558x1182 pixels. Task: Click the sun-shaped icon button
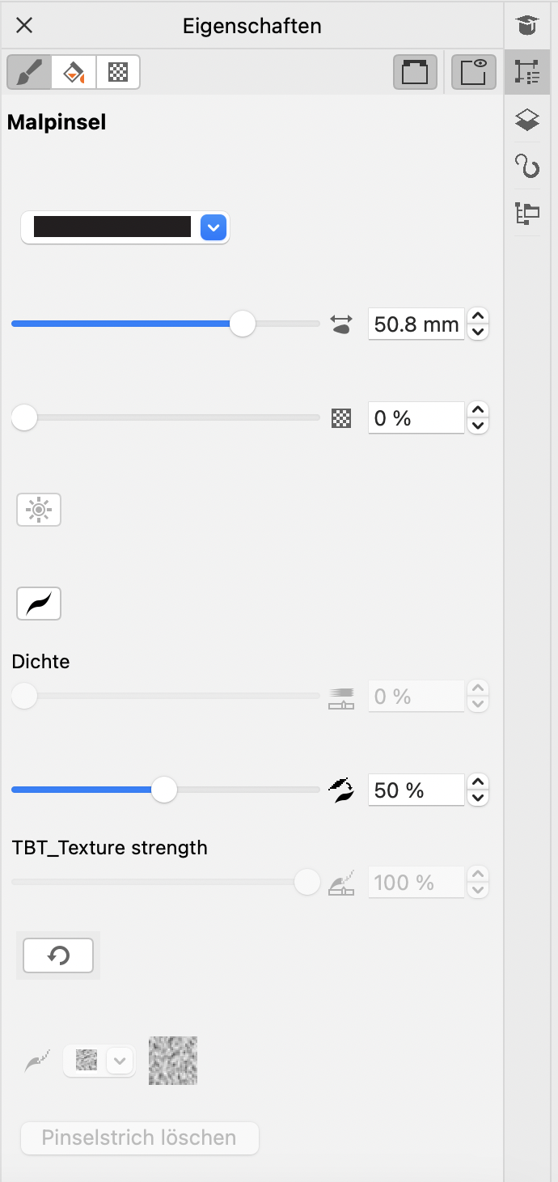(39, 511)
